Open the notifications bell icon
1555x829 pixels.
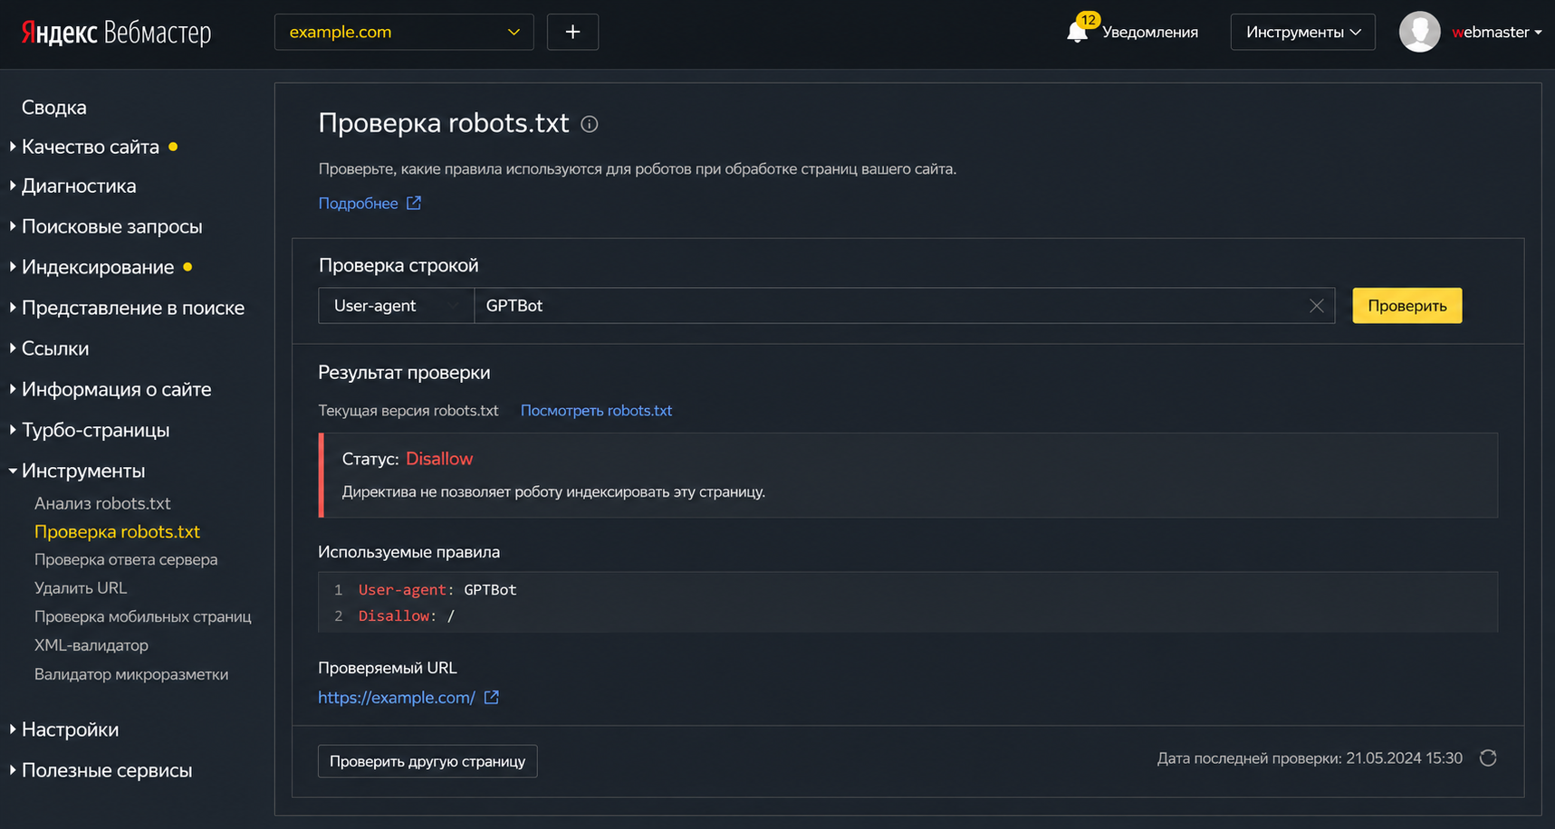coord(1077,33)
